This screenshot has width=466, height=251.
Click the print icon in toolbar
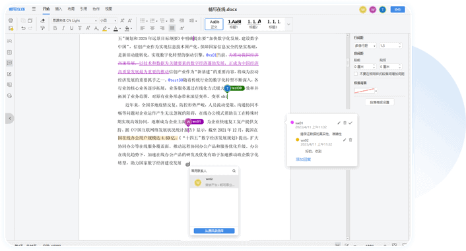(x=11, y=20)
